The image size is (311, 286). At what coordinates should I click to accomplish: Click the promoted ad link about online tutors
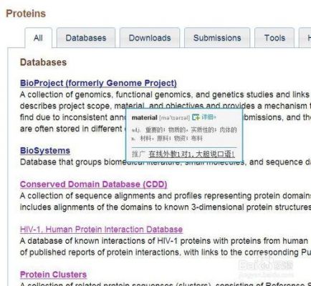(191, 154)
